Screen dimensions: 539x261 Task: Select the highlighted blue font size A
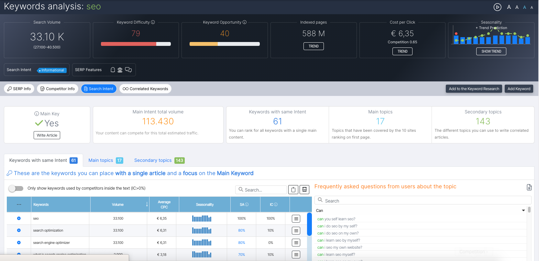pyautogui.click(x=524, y=7)
